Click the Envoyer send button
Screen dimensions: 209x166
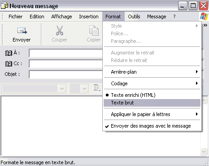pos(22,34)
